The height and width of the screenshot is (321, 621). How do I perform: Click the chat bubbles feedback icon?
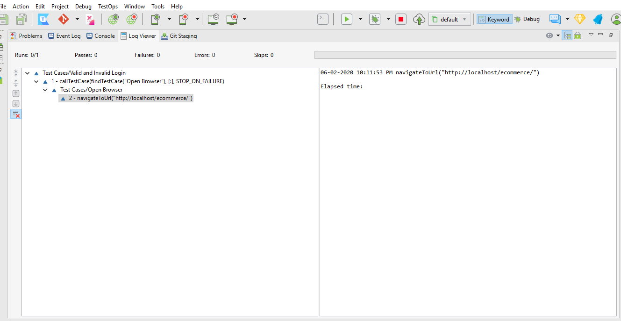coord(555,19)
